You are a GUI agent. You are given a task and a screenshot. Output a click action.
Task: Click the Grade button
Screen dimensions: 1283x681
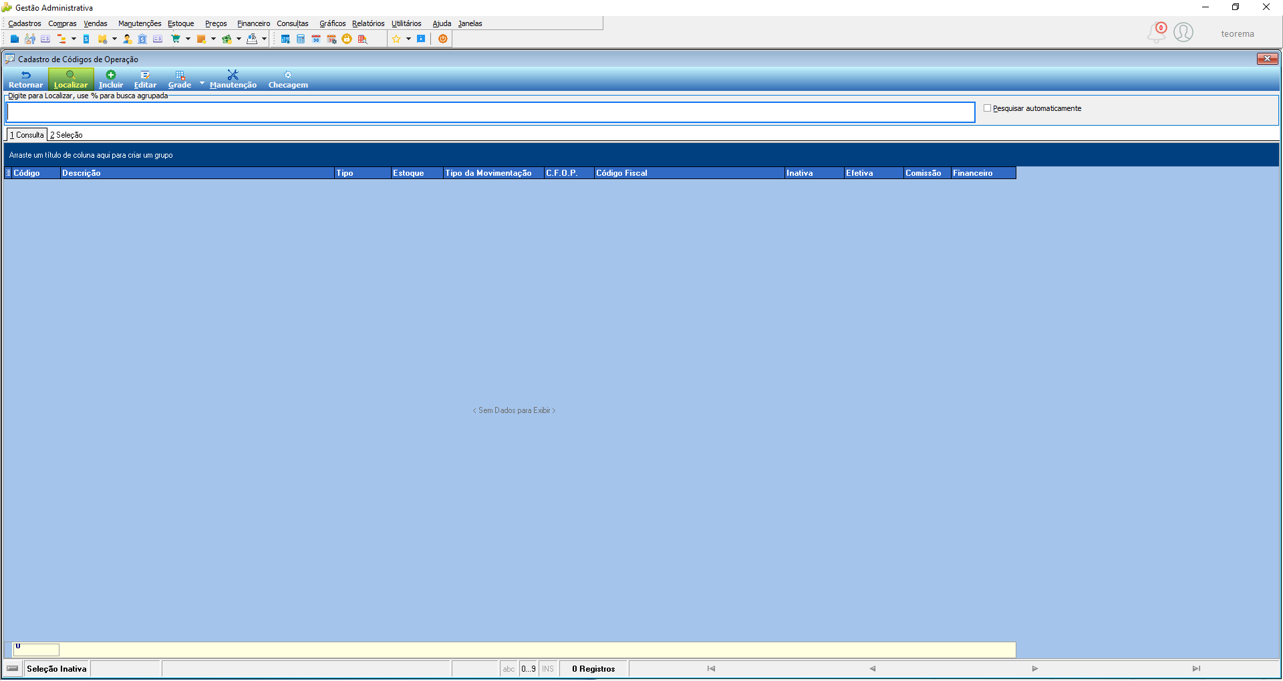tap(180, 80)
